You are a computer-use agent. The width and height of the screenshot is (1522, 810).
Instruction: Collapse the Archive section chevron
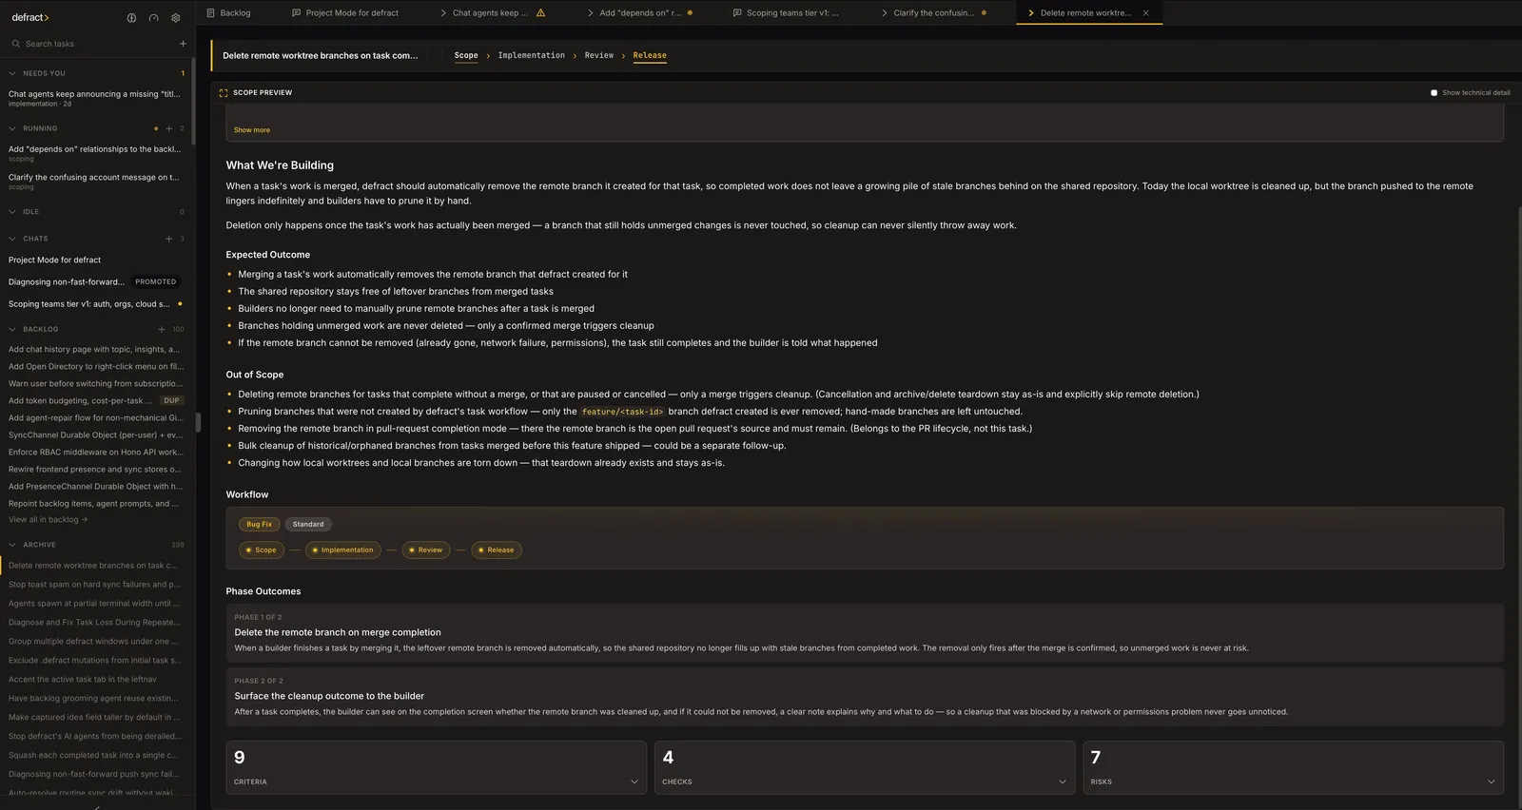point(12,545)
